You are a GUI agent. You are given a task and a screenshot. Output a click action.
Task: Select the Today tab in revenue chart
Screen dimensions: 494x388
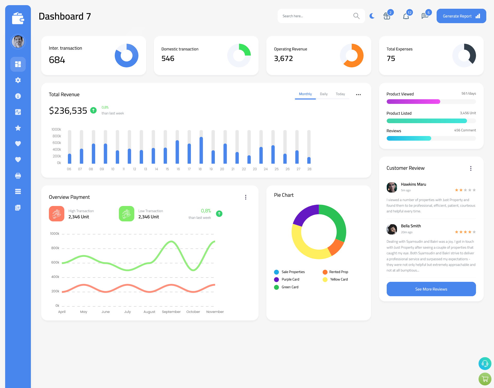[340, 94]
